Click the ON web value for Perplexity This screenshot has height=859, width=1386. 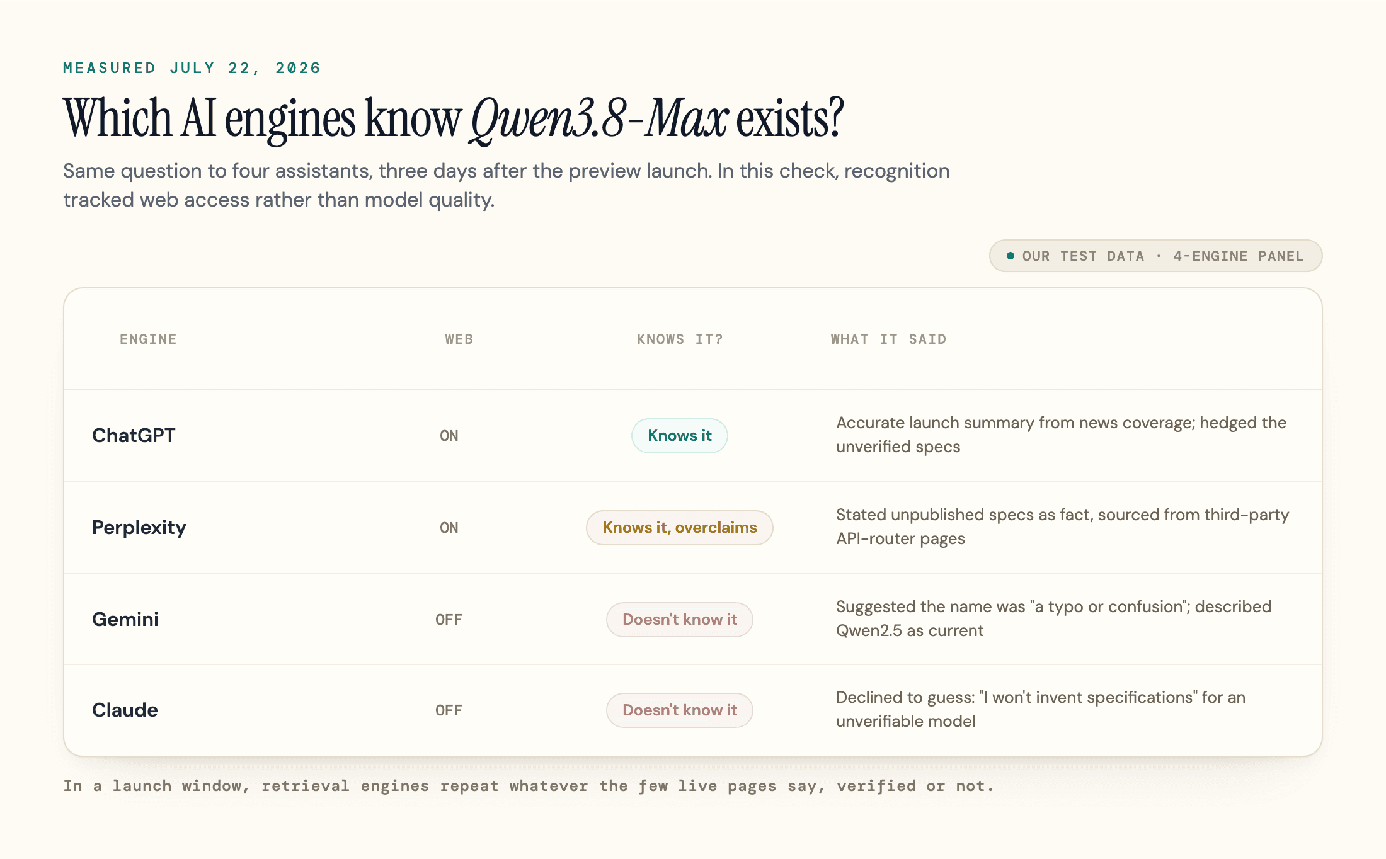449,528
